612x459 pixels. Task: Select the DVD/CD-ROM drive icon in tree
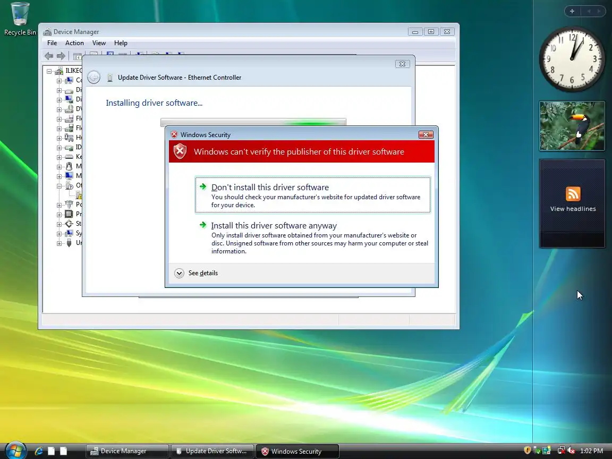coord(69,109)
